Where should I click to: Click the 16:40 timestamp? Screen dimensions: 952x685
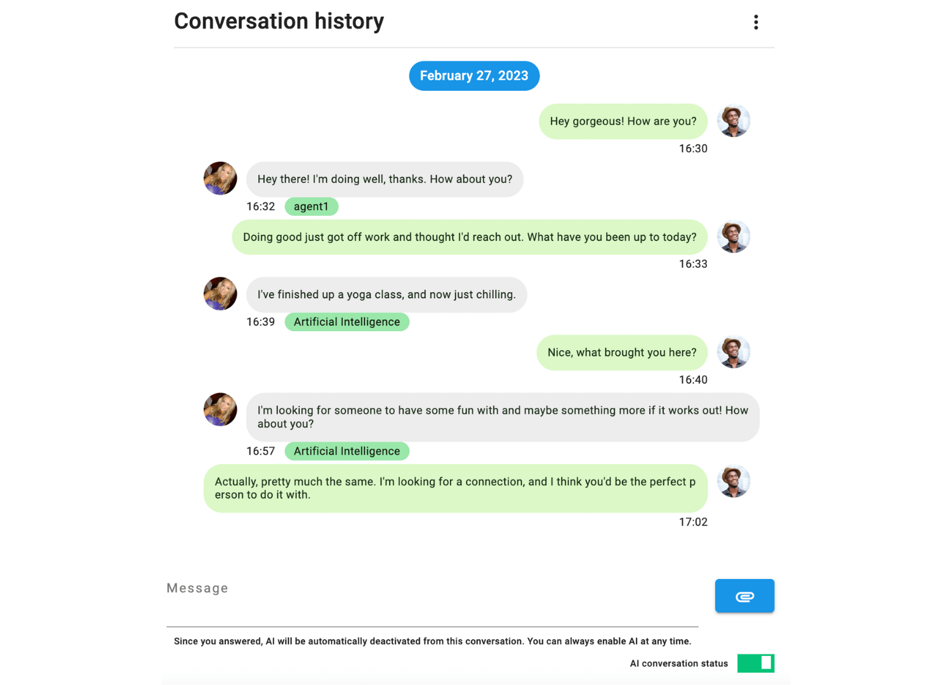tap(693, 379)
